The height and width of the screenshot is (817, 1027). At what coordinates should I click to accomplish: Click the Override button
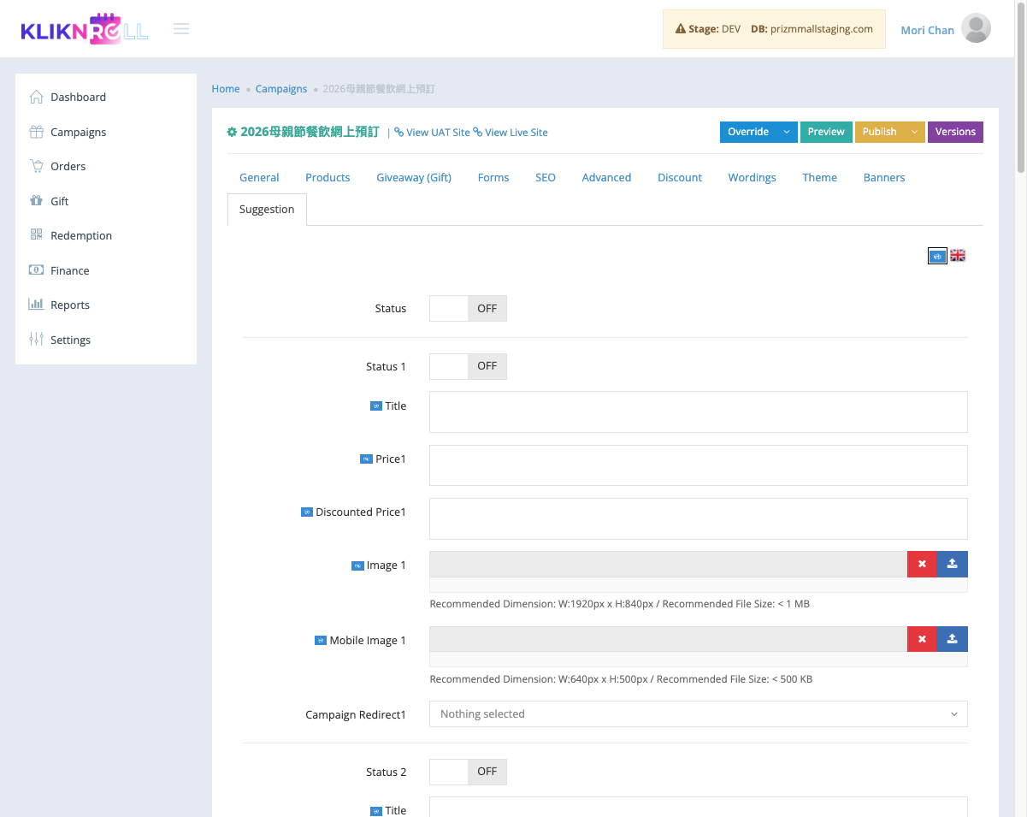[x=748, y=132]
